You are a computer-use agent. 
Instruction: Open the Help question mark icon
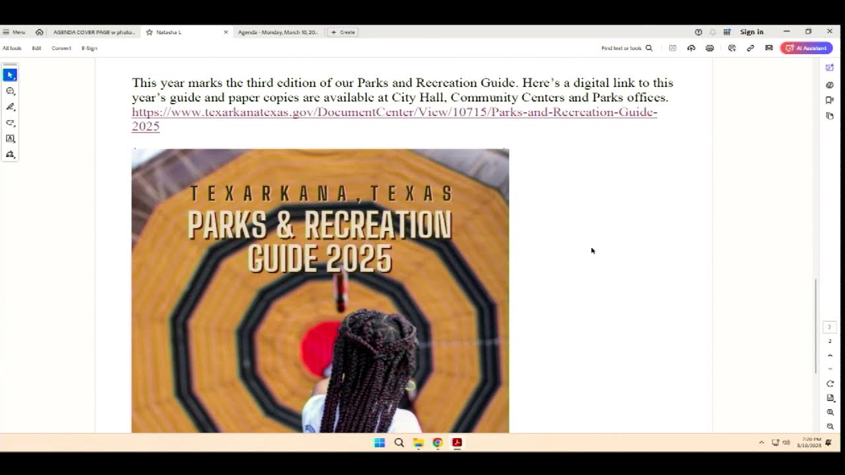pyautogui.click(x=698, y=32)
